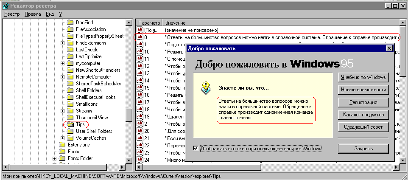The height and width of the screenshot is (180, 408).
Task: Click the string icon of value 19
Action: tap(140, 116)
